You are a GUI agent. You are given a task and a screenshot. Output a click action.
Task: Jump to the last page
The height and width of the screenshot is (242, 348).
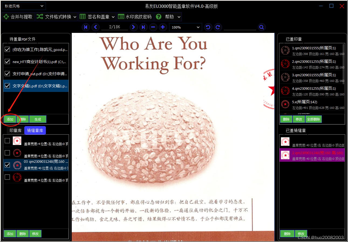click(x=144, y=27)
